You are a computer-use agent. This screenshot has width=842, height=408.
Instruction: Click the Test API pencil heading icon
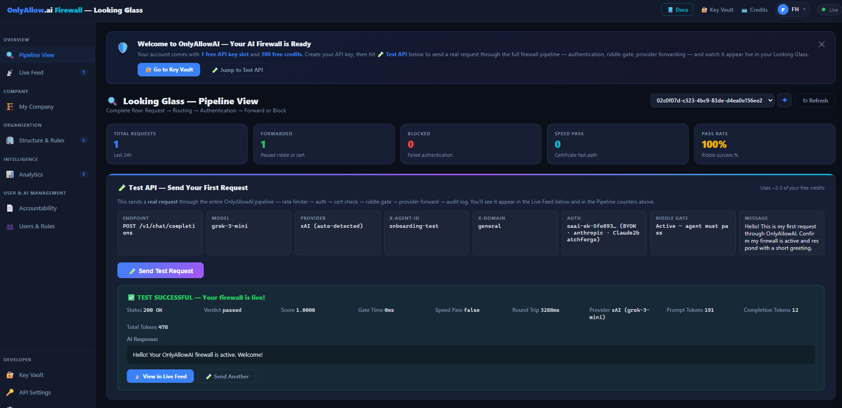tap(122, 188)
